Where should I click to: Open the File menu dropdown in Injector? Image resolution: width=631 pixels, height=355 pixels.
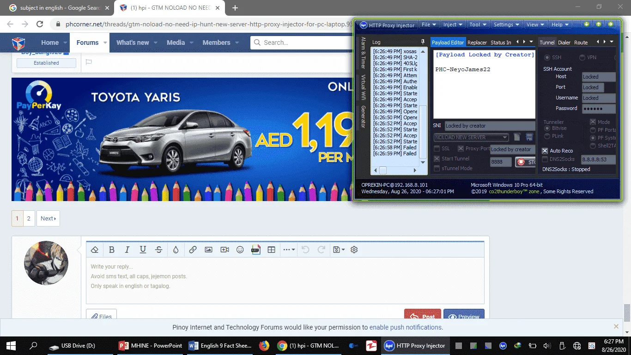click(428, 24)
